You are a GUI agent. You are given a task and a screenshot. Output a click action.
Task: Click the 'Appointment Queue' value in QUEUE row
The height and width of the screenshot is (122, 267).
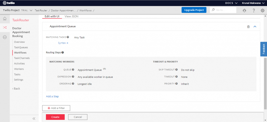coord(90,70)
